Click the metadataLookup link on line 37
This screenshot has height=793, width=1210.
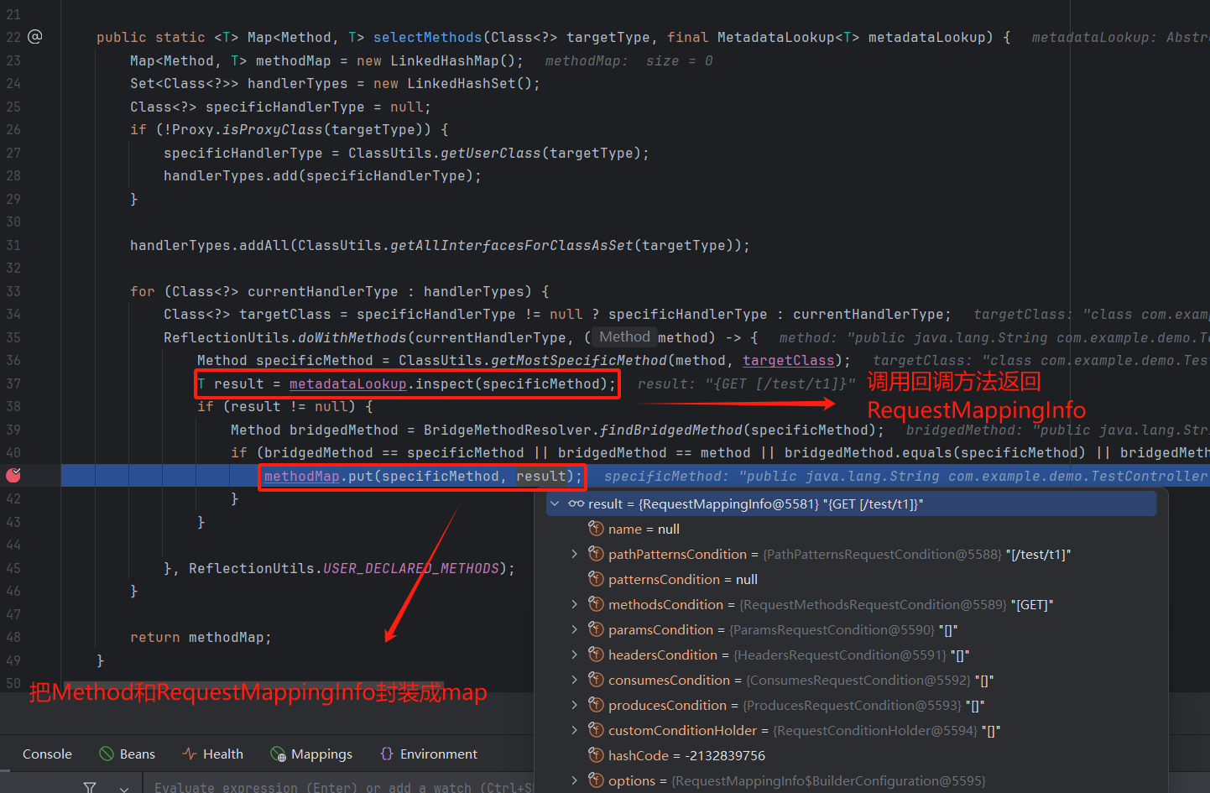[347, 383]
